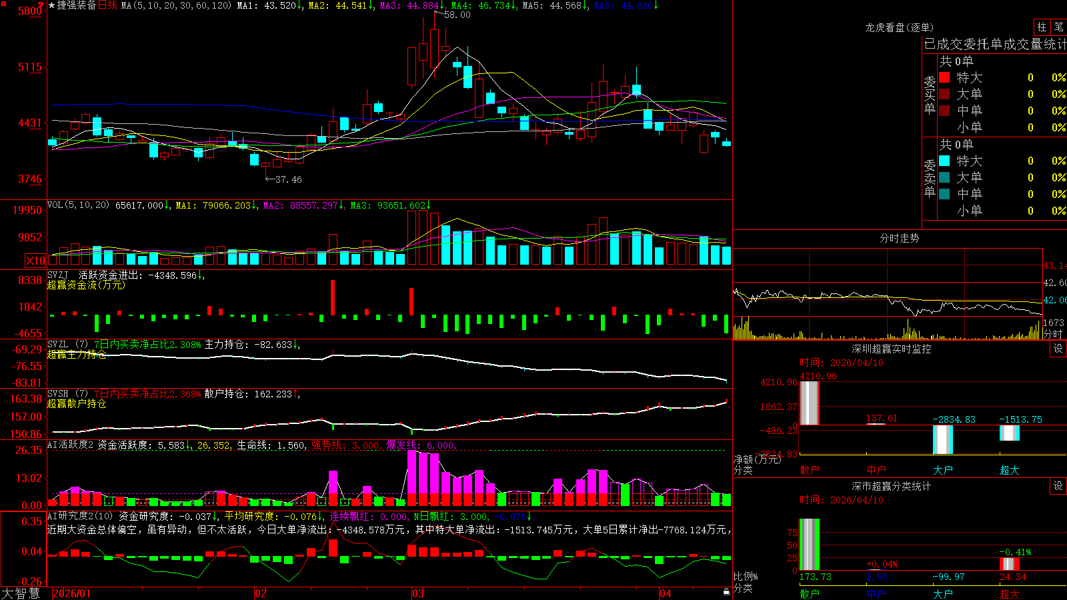
Task: Click the SVZL (7) indicator name
Action: pyautogui.click(x=67, y=345)
